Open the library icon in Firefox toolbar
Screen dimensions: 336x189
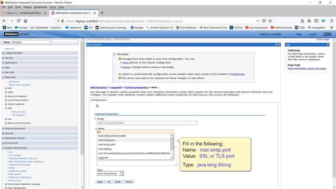309,21
